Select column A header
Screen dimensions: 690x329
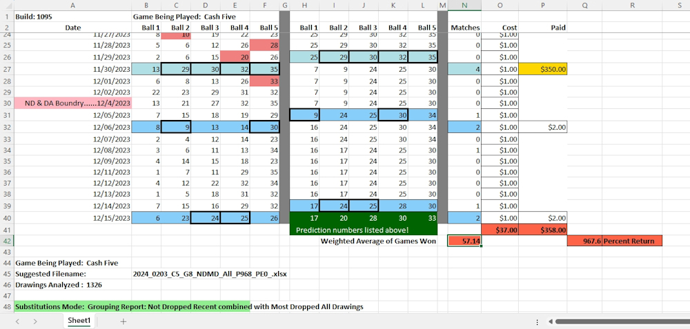pos(72,6)
